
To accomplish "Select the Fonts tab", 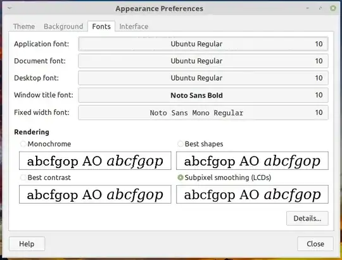I will pyautogui.click(x=101, y=27).
